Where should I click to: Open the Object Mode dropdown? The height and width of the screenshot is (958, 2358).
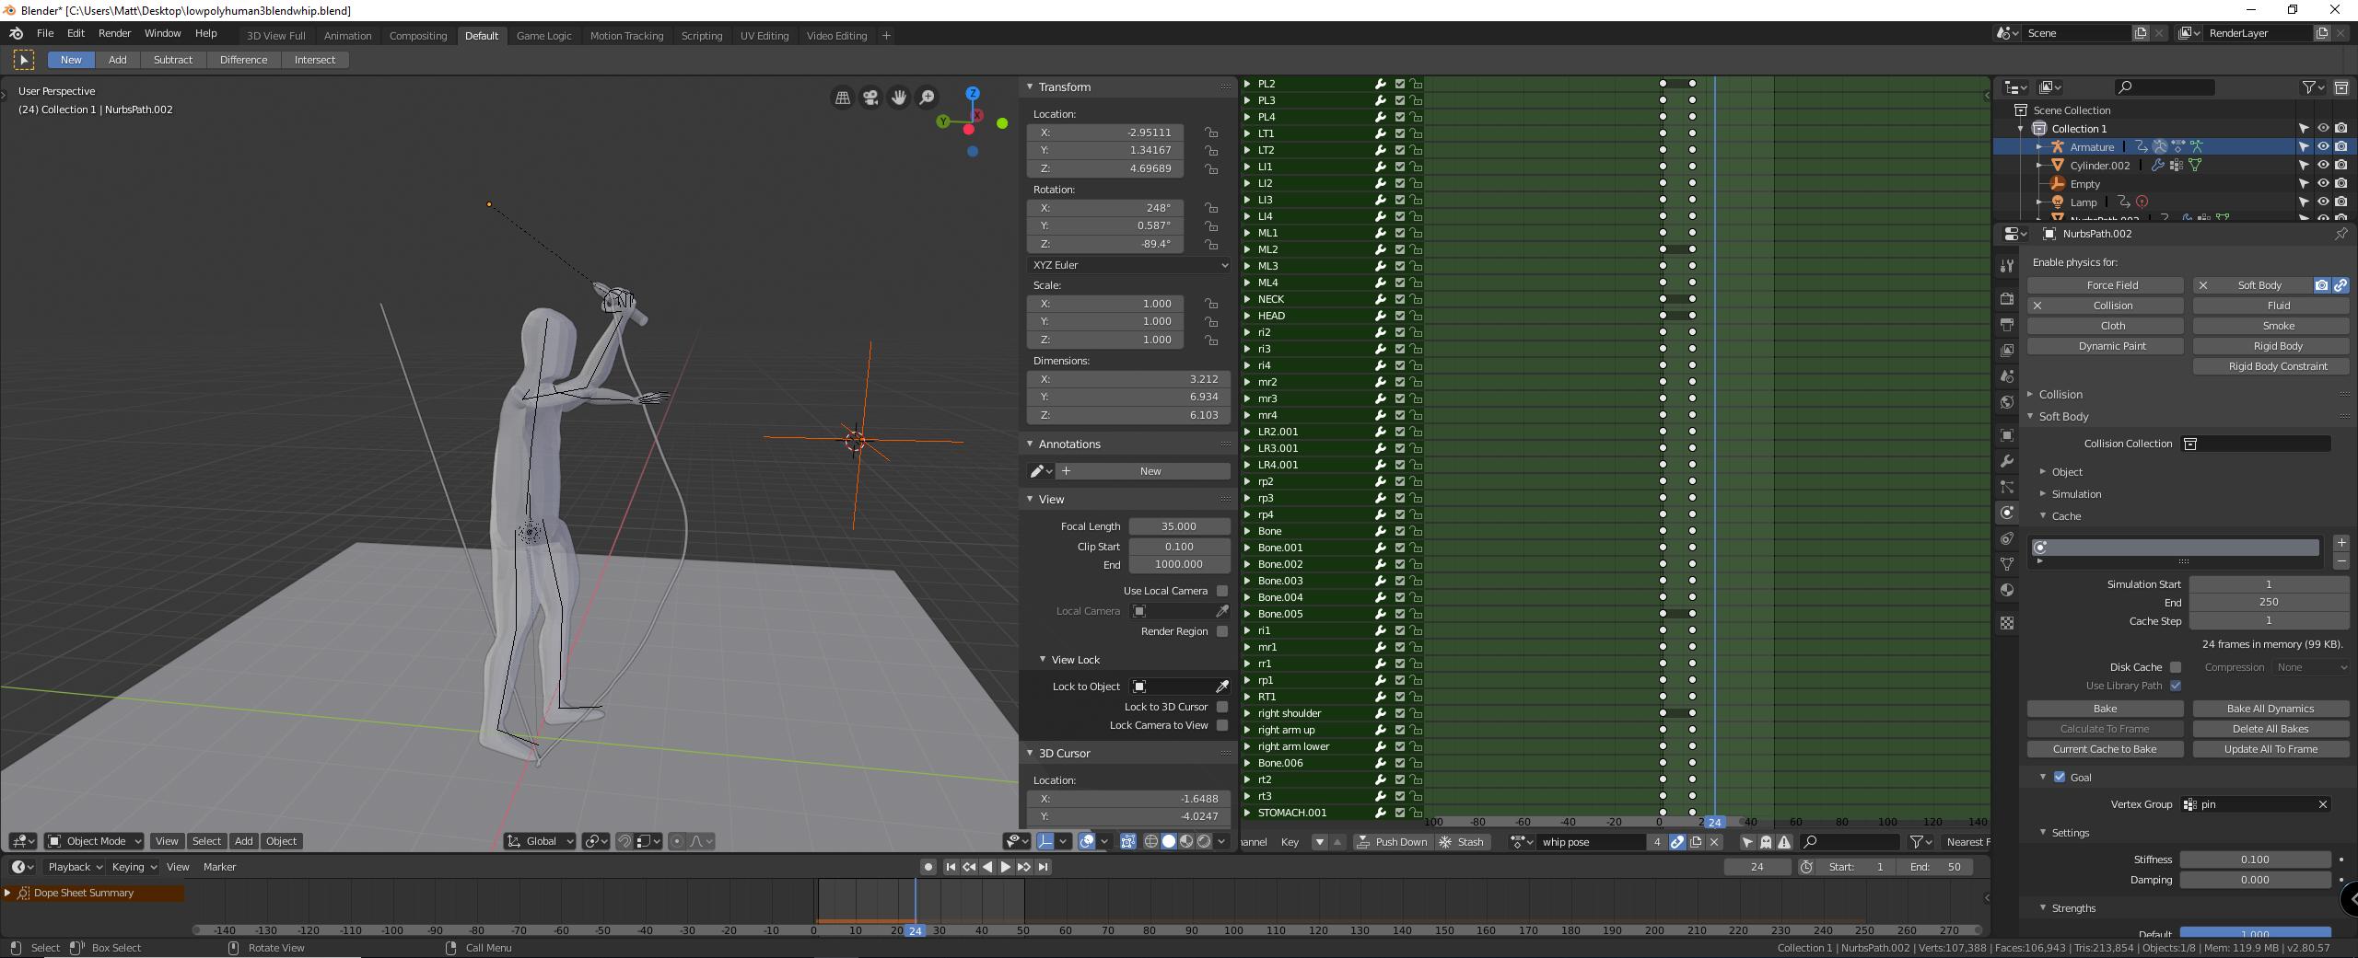94,841
